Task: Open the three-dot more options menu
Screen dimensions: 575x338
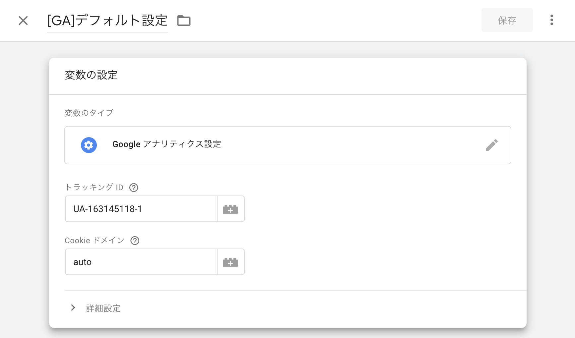Action: pyautogui.click(x=551, y=20)
